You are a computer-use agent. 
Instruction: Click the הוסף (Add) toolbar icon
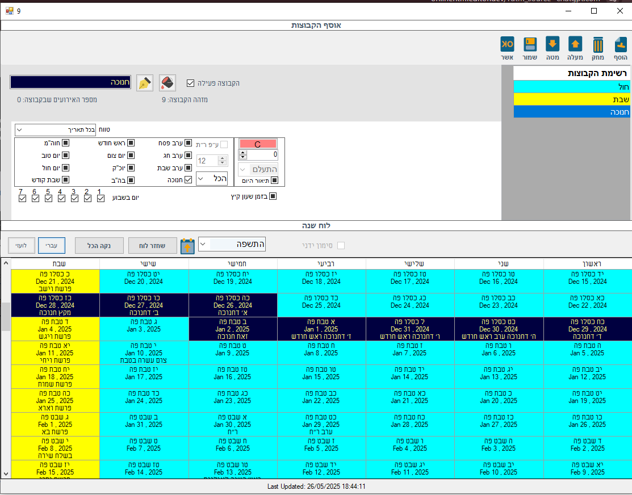click(x=620, y=45)
